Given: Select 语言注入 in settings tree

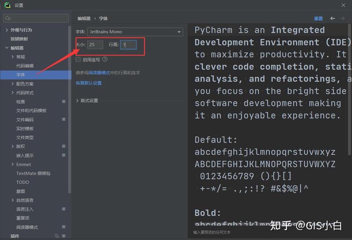Looking at the screenshot, I should pos(25,209).
